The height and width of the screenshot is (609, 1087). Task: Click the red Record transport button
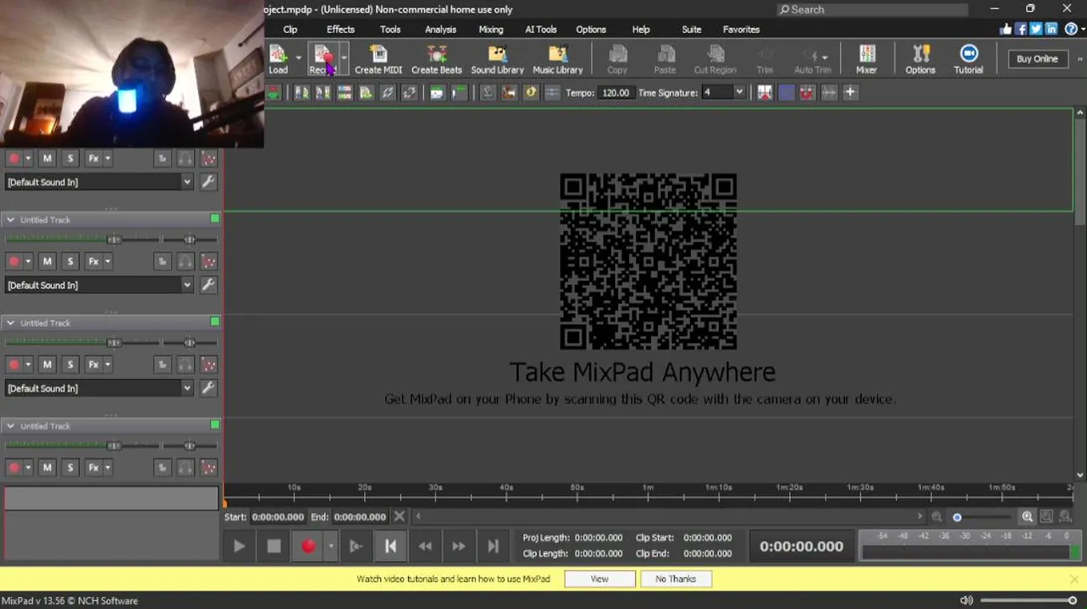(308, 546)
